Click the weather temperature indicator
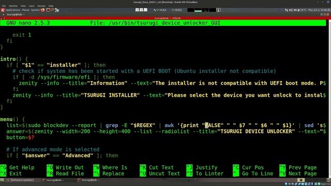 [x=302, y=10]
